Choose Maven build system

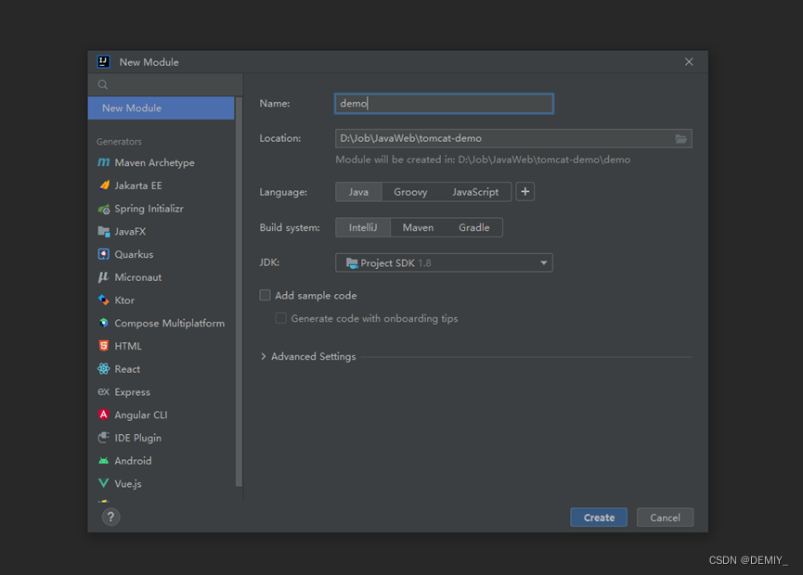tap(418, 227)
